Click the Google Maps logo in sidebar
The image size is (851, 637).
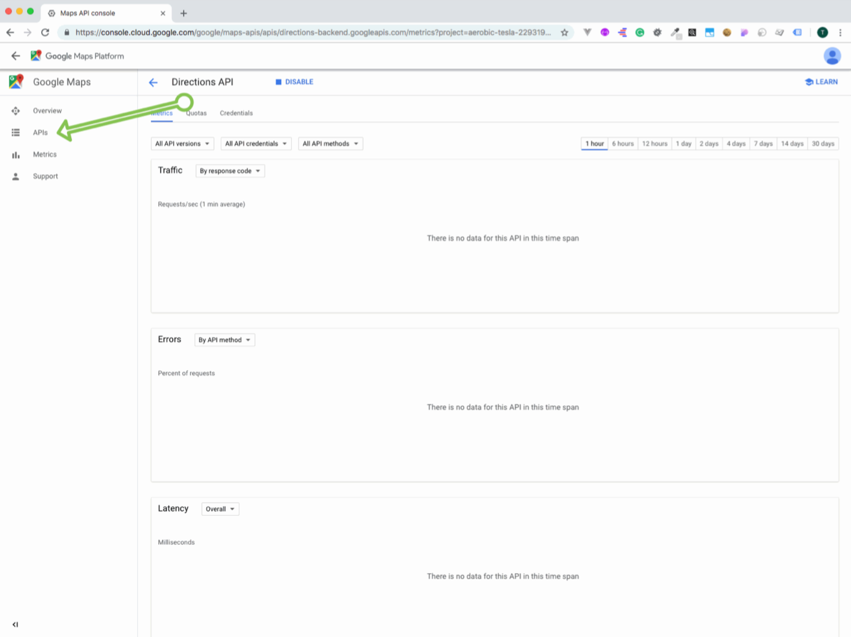(x=16, y=81)
